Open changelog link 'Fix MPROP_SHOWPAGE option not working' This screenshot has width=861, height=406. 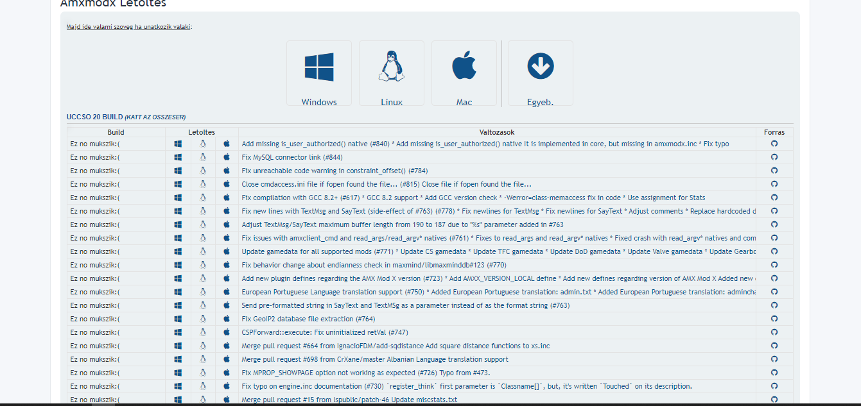366,373
